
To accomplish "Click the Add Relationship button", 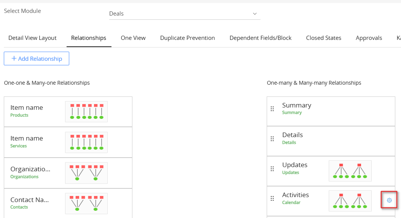I will click(x=37, y=58).
